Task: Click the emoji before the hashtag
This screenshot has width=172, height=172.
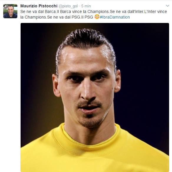Action: click(x=97, y=17)
